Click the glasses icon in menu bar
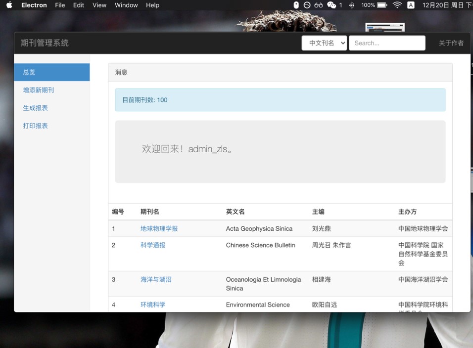Image resolution: width=473 pixels, height=348 pixels. (318, 5)
